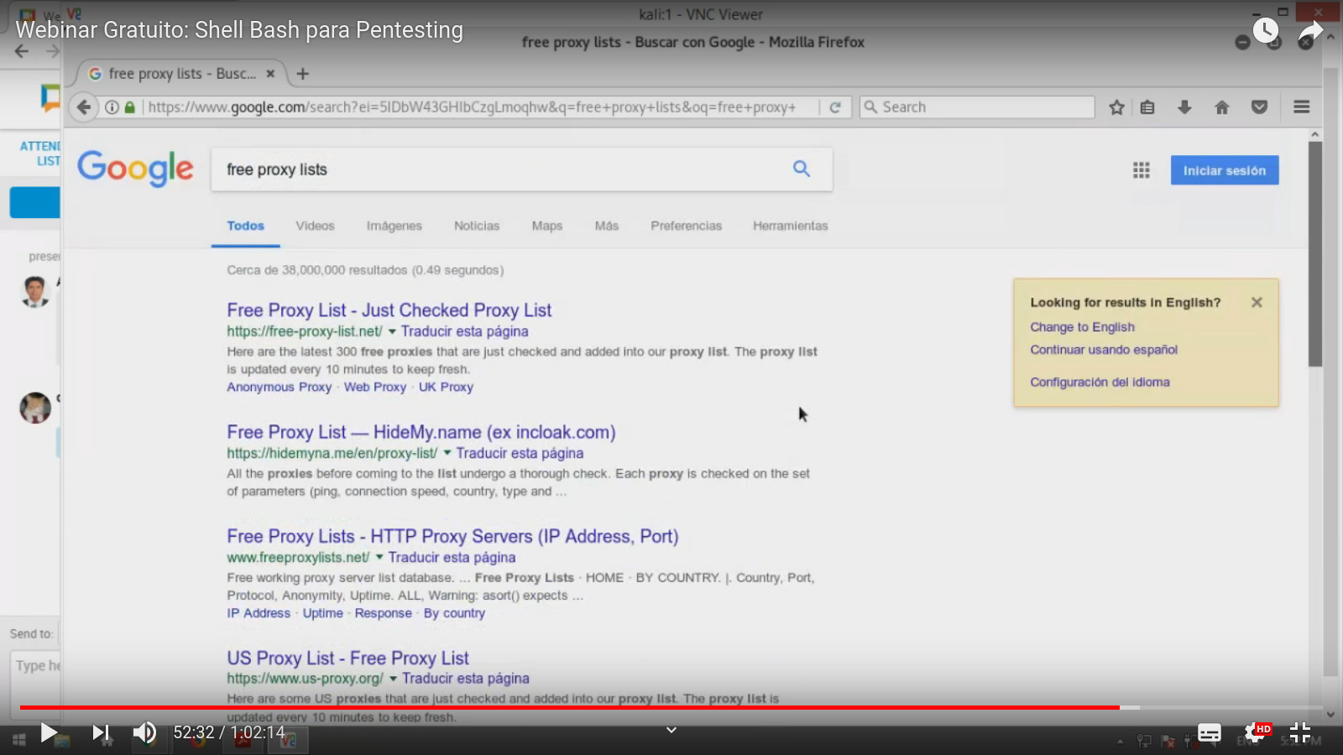Play the YouTube video
Image resolution: width=1343 pixels, height=755 pixels.
[49, 733]
